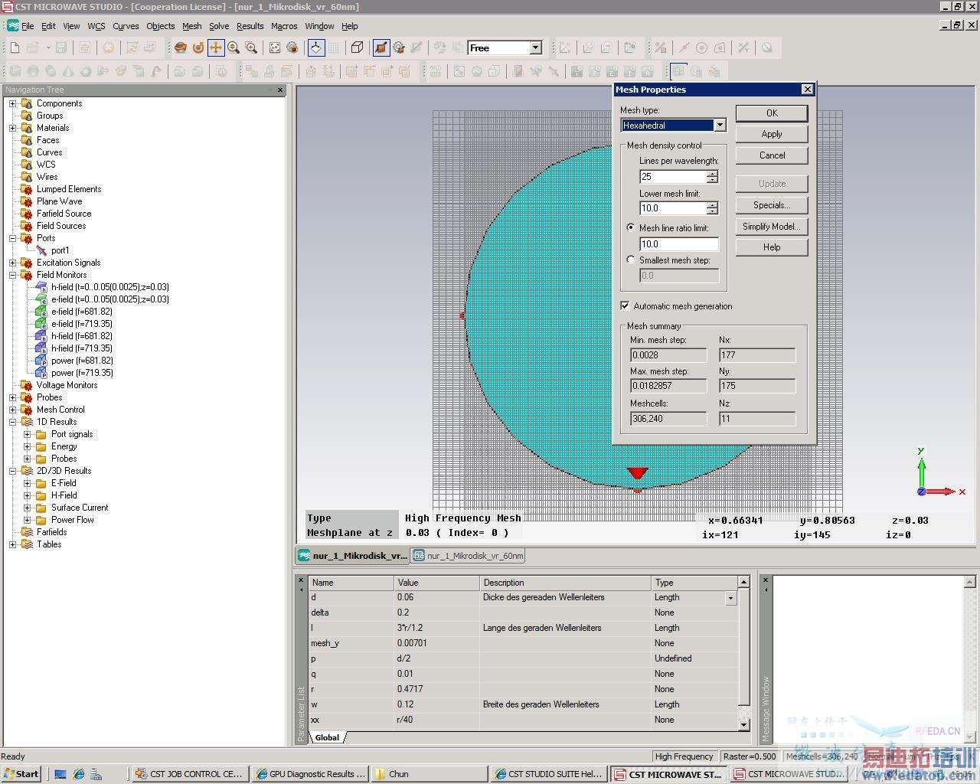Click the parameter list scroll down arrow
The height and width of the screenshot is (784, 980).
[743, 724]
